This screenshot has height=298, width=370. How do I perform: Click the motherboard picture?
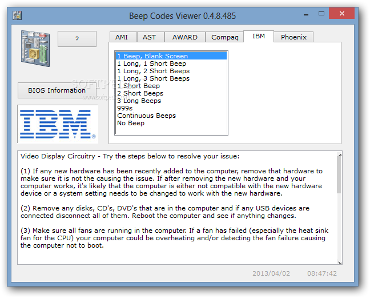35,49
